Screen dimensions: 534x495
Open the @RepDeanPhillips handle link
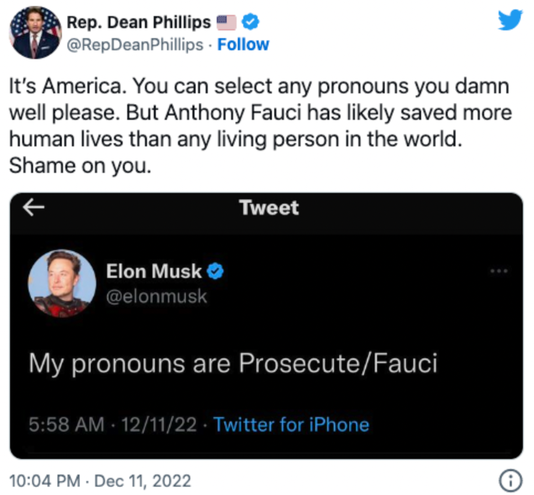click(x=135, y=45)
